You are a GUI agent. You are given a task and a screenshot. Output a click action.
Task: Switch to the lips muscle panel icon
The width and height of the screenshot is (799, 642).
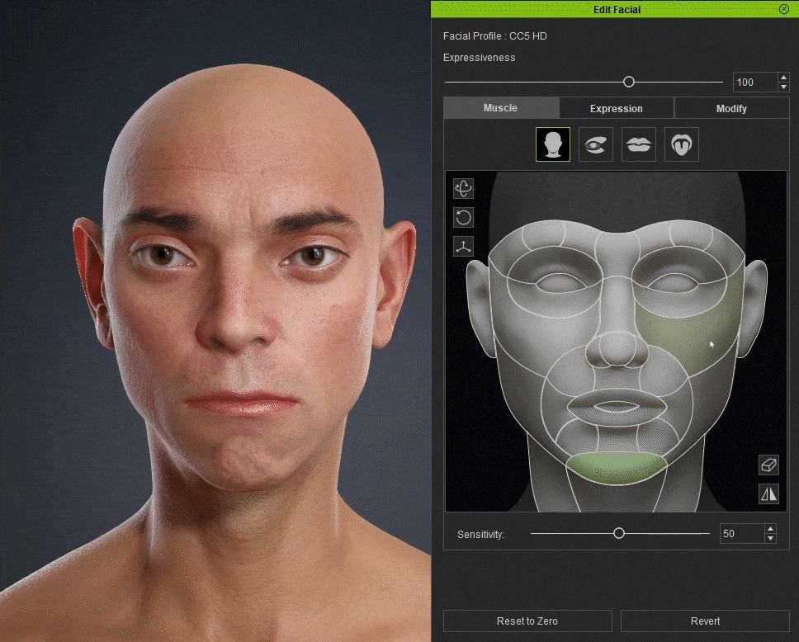point(639,144)
